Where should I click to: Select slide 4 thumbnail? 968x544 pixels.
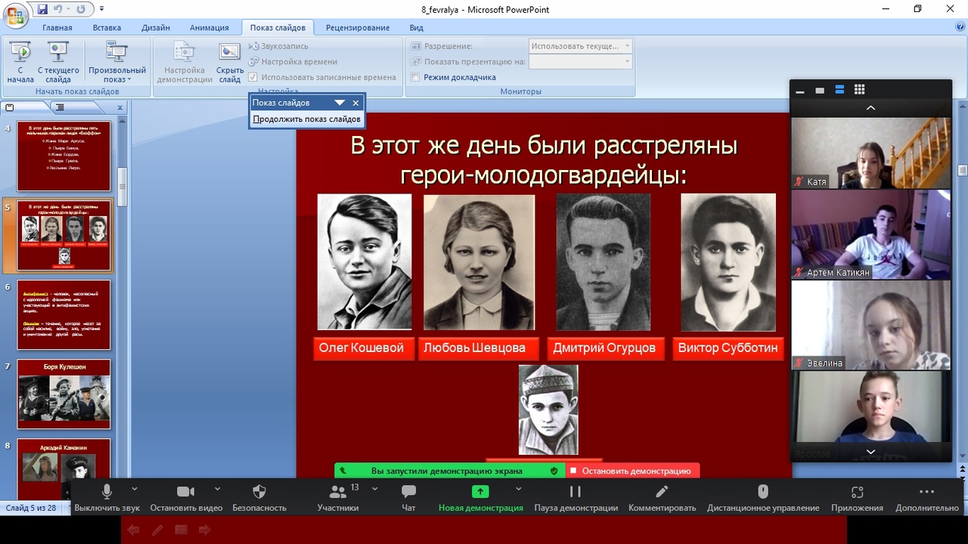coord(64,156)
